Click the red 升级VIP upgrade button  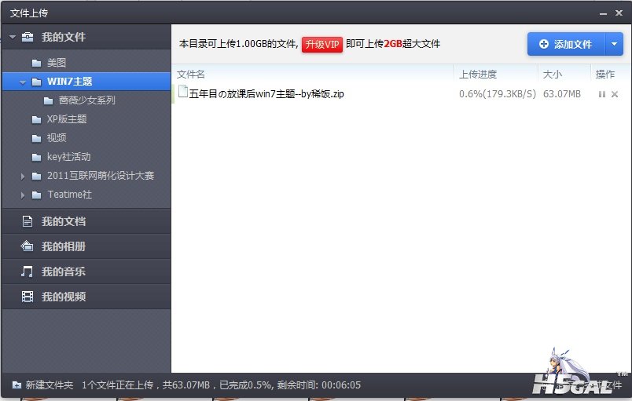(322, 44)
